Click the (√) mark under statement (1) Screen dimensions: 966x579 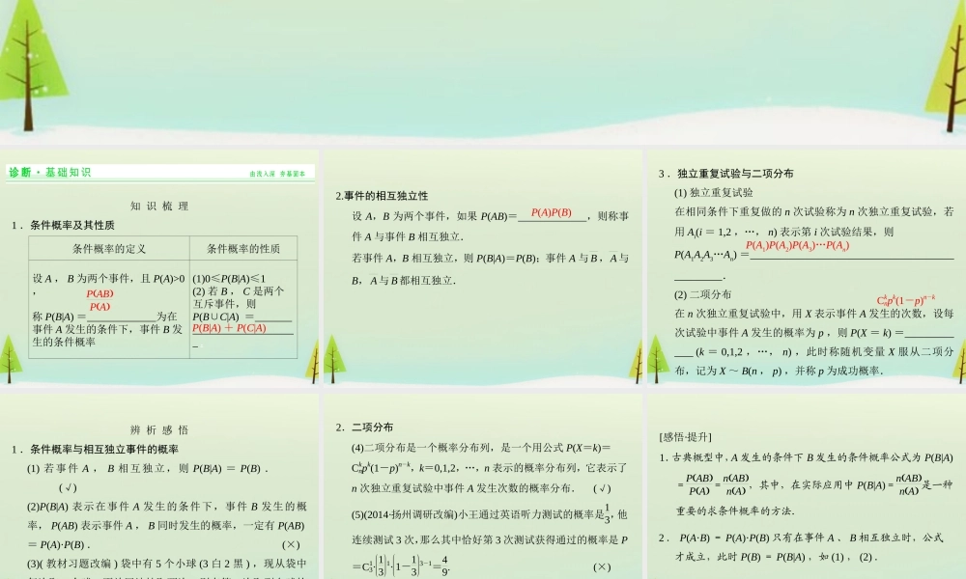point(68,487)
